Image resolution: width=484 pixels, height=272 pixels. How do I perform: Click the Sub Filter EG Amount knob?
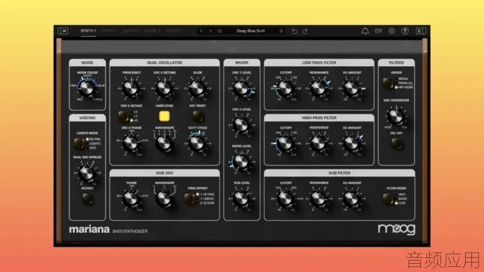352,199
